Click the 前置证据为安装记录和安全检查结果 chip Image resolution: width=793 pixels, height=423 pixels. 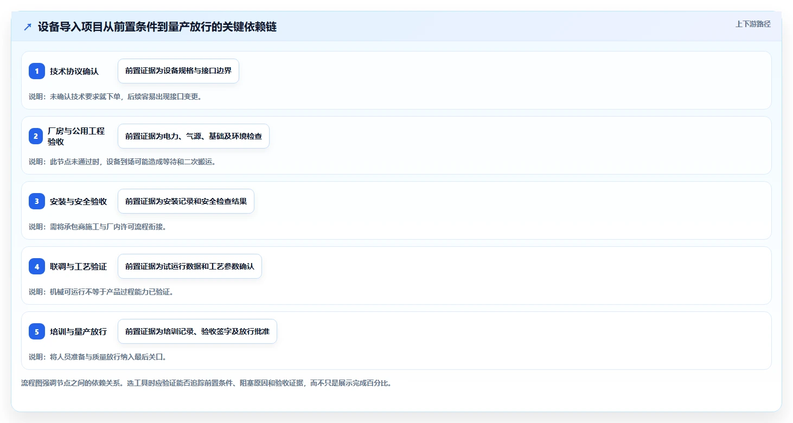[186, 201]
